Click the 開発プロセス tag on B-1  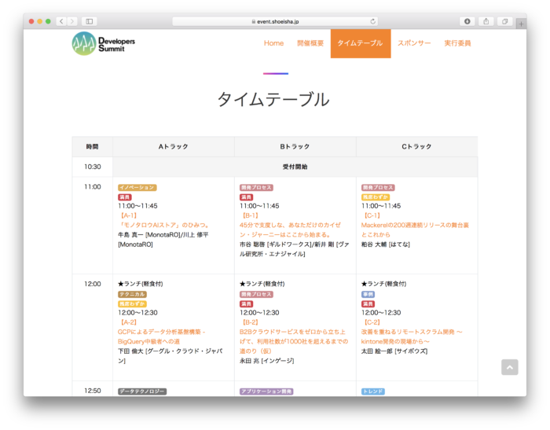[x=256, y=187]
